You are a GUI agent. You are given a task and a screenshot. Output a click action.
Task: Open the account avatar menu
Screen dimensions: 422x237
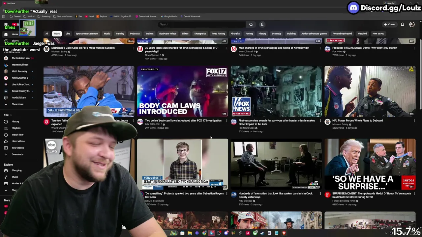pyautogui.click(x=412, y=24)
